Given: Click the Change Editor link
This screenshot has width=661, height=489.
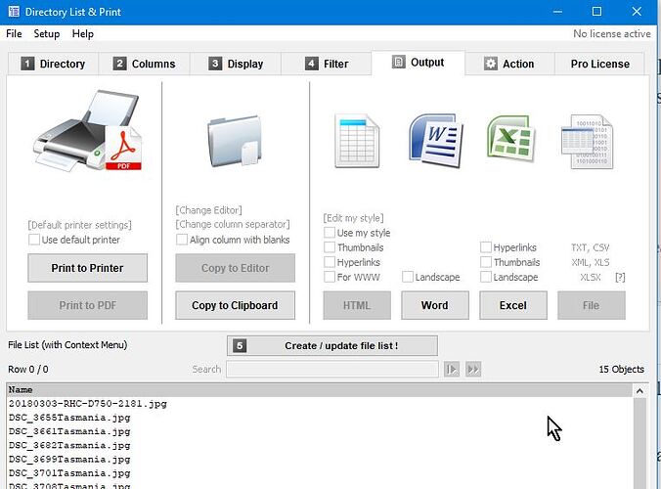Looking at the screenshot, I should tap(208, 210).
